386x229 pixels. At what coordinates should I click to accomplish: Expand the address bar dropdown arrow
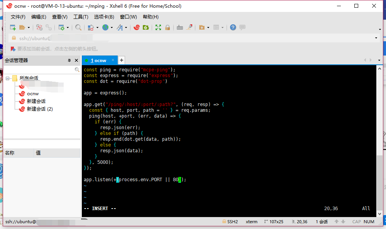coord(376,38)
